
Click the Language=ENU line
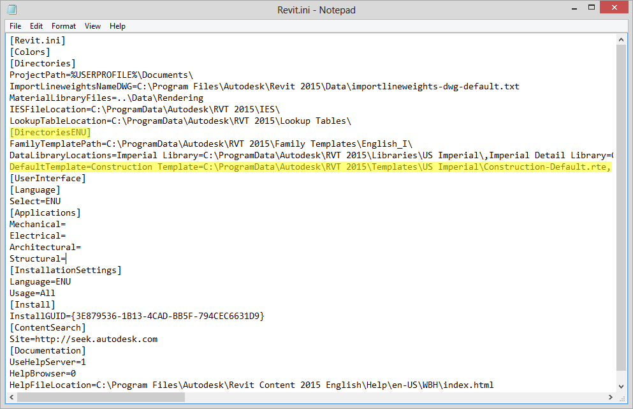point(40,281)
